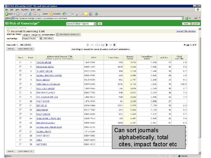Screen dimensions: 211x158
Task: Click the LOG OUT button
Action: (195, 24)
